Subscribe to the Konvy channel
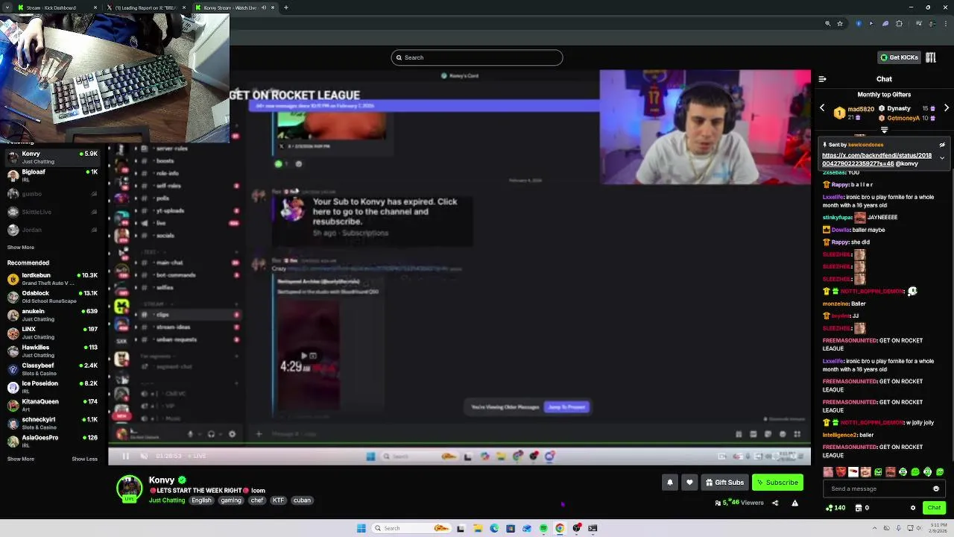The height and width of the screenshot is (537, 954). (x=777, y=483)
